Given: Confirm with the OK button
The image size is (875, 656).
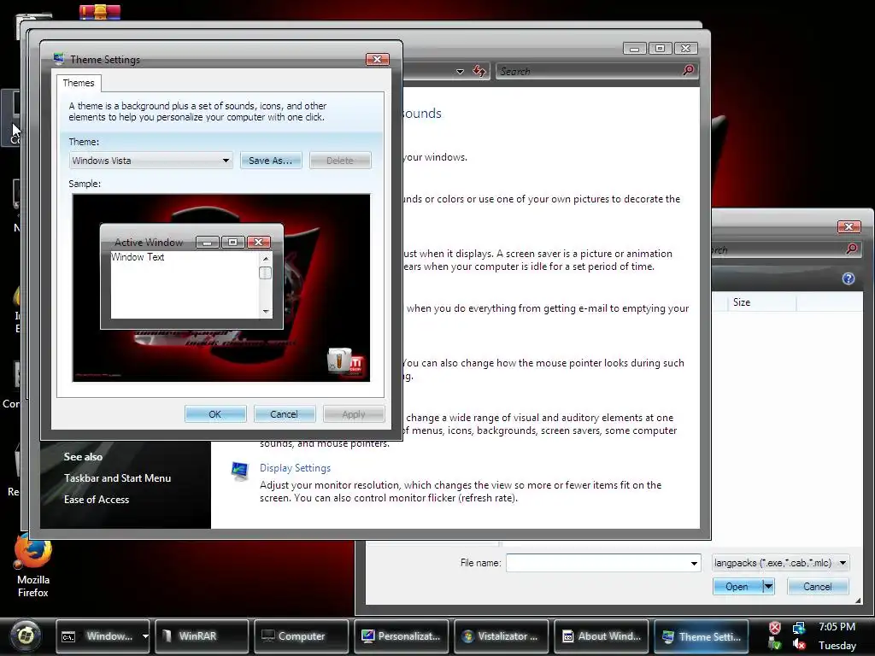Looking at the screenshot, I should [x=214, y=414].
